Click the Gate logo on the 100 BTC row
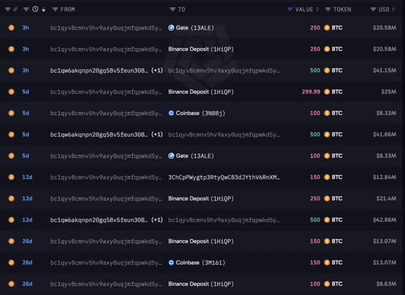The width and height of the screenshot is (405, 295). pyautogui.click(x=171, y=156)
